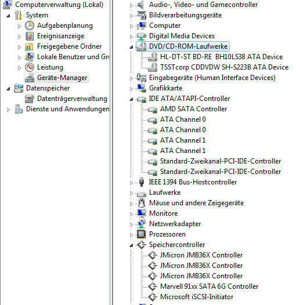The width and height of the screenshot is (300, 305).
Task: Expand Audio-, Video- und Gamecontroller
Action: tap(131, 5)
